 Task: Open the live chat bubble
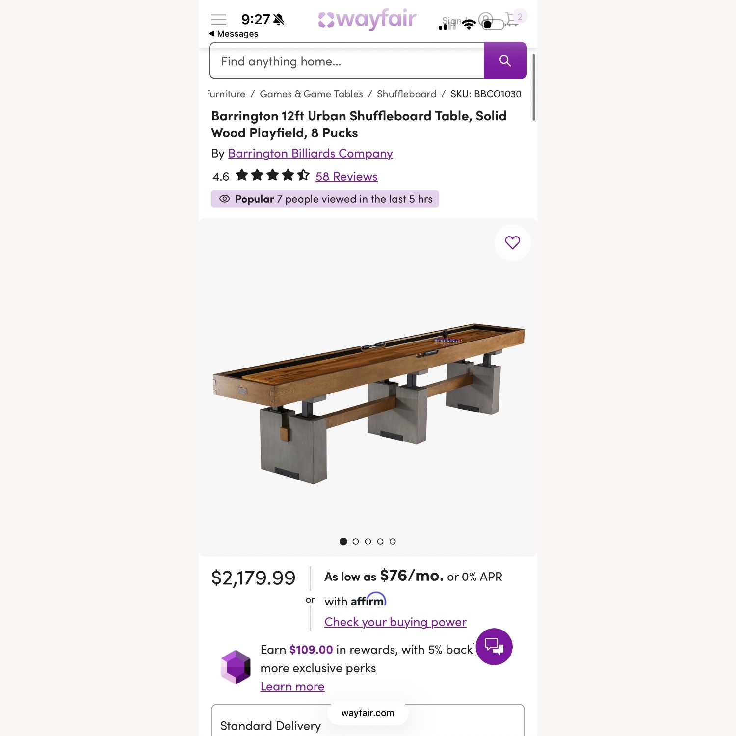494,646
